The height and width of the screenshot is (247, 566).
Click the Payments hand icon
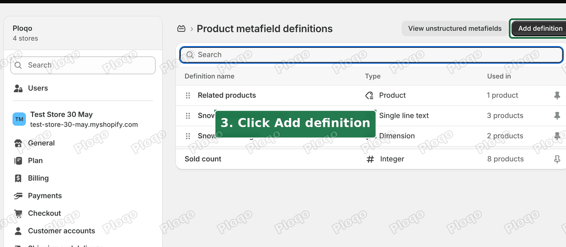18,196
